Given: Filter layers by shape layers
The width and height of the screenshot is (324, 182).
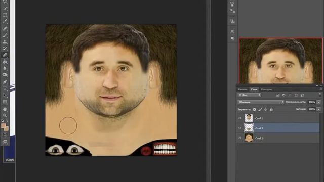Looking at the screenshot, I should [296, 95].
